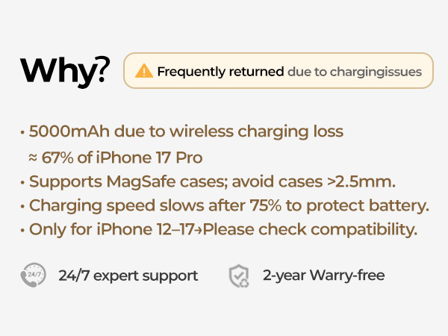448x336 pixels.
Task: Click the shield warranty checkmark icon
Action: tap(238, 276)
